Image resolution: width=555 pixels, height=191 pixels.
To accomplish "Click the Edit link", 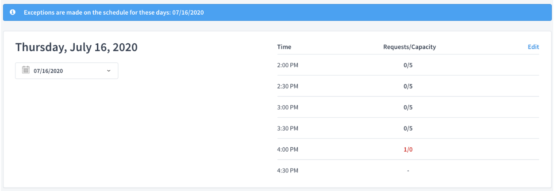I will tap(533, 47).
